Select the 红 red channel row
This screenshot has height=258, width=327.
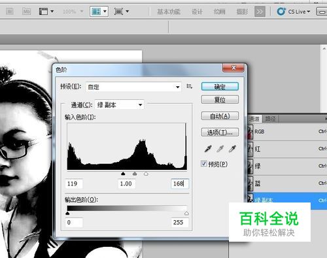pos(287,149)
